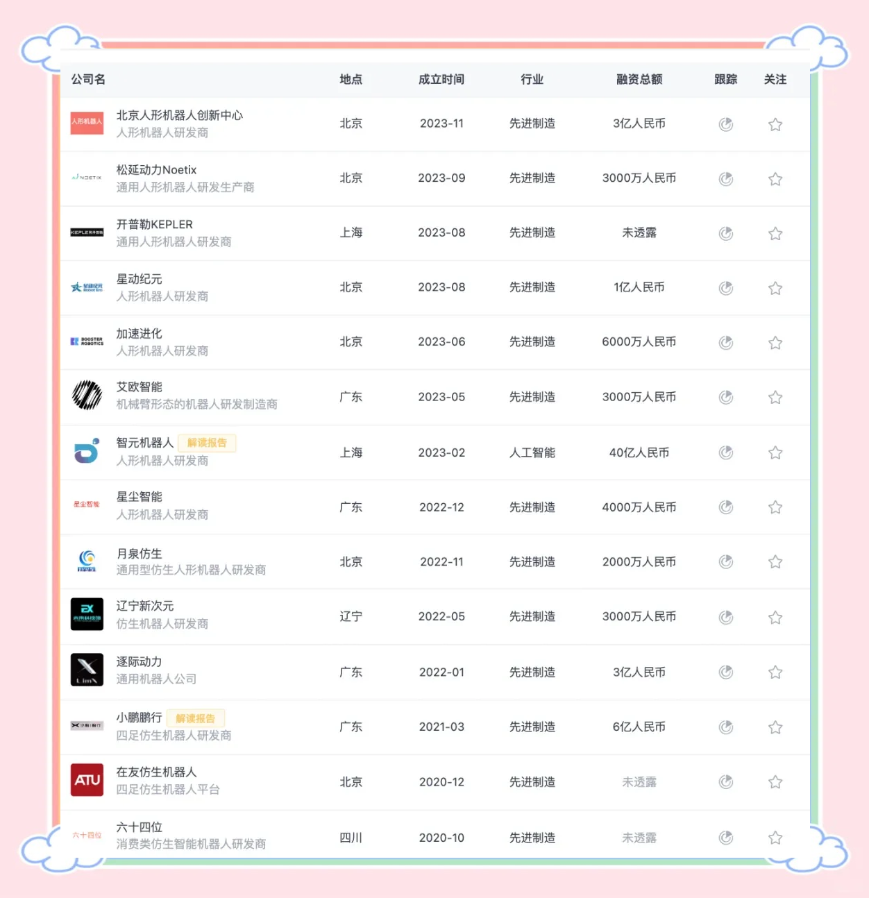
Task: Toggle the follow star for 智元机器人
Action: [x=775, y=452]
